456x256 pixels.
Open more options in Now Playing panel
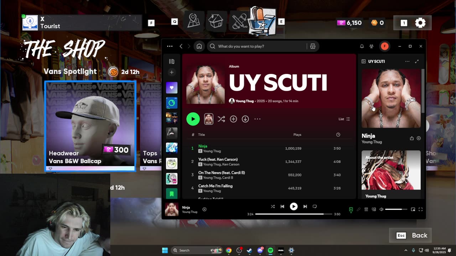point(407,62)
